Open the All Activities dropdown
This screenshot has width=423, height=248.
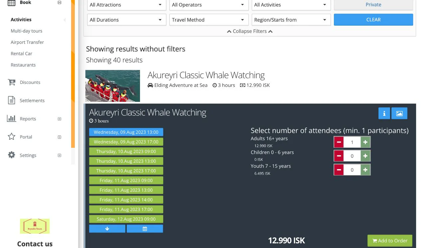[x=291, y=5]
